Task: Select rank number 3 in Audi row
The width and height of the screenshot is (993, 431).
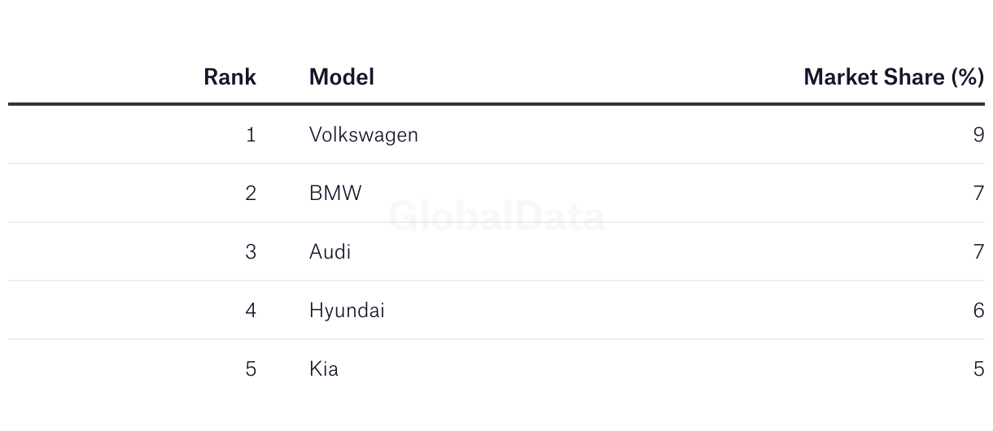Action: (x=251, y=252)
